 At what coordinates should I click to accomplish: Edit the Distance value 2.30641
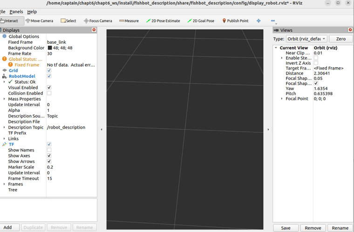pyautogui.click(x=322, y=73)
